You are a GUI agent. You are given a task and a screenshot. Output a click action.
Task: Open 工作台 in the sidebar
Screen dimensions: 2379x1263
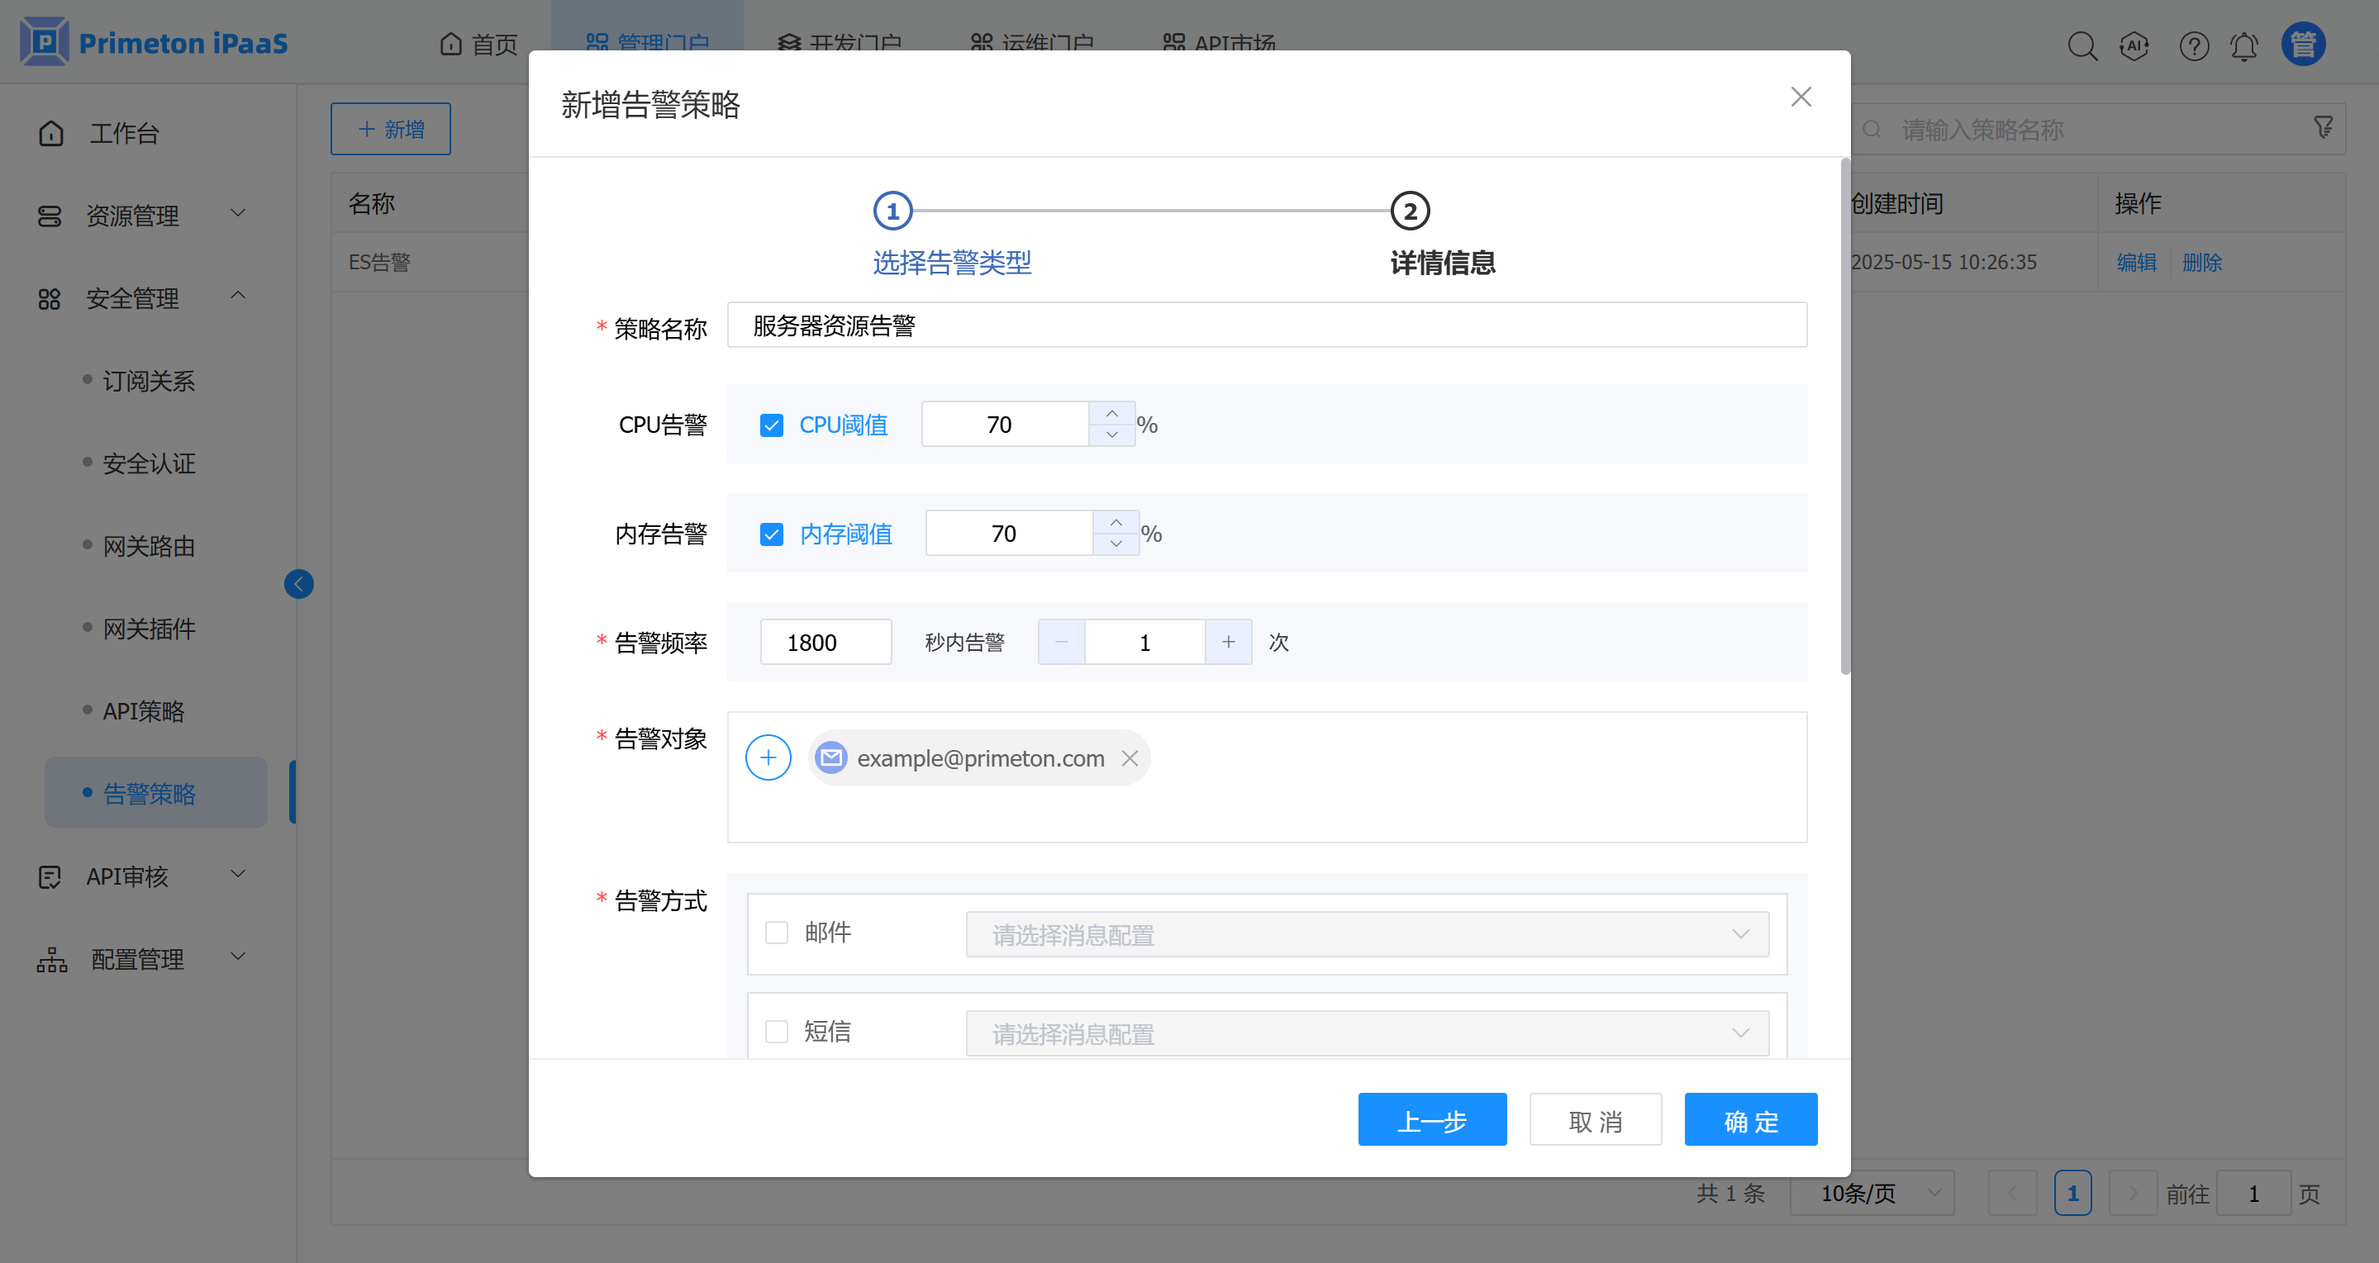tap(124, 133)
